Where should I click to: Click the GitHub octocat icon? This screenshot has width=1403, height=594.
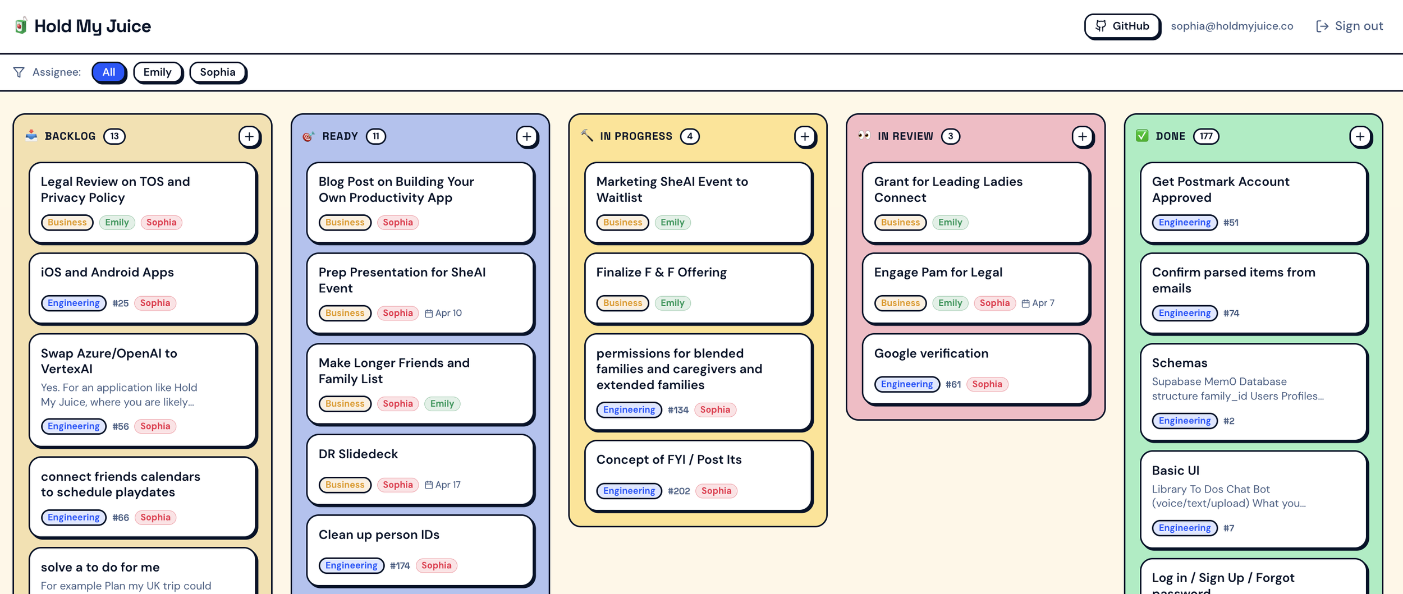(1101, 25)
